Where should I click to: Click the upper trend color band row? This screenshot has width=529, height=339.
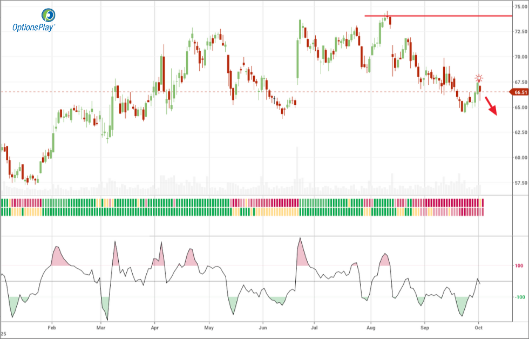[x=243, y=202]
